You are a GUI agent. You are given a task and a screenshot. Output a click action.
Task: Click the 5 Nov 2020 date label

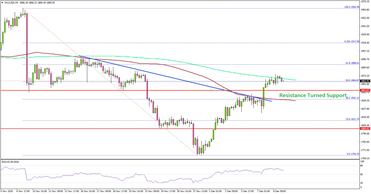(7, 191)
